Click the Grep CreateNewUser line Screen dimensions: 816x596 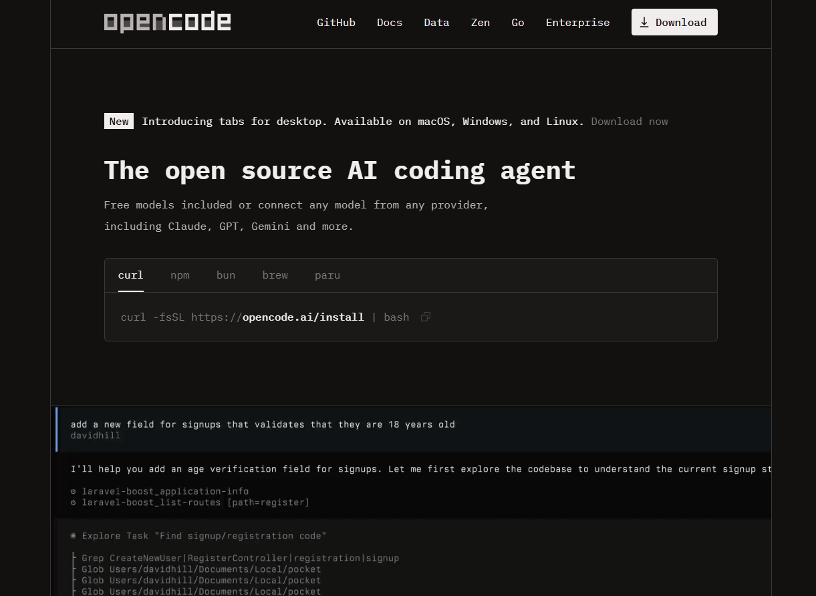pos(235,558)
